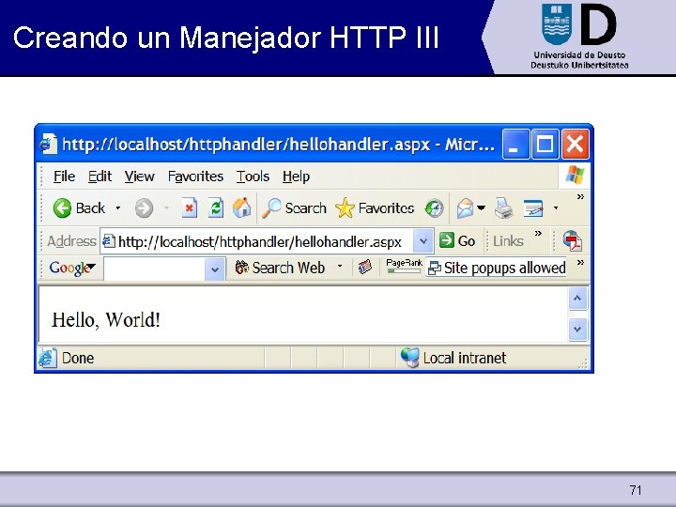Image resolution: width=676 pixels, height=507 pixels.
Task: Click the Google toolbar search box
Action: [x=154, y=269]
